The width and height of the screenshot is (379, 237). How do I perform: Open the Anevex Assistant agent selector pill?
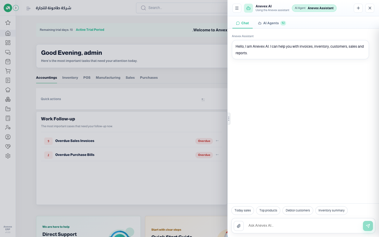[314, 8]
